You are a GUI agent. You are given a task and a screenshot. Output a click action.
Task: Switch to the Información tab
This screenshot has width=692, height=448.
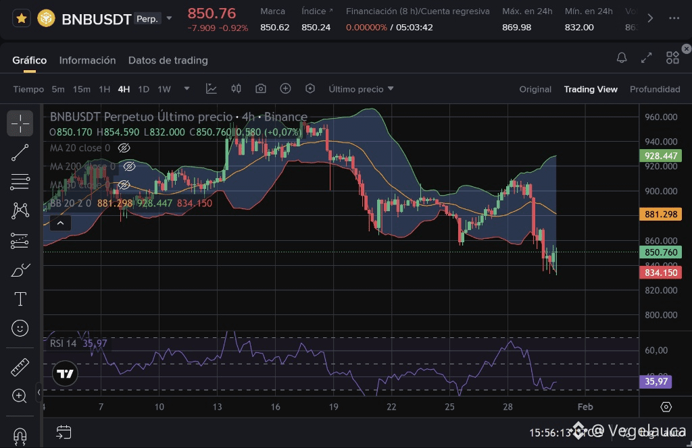87,60
